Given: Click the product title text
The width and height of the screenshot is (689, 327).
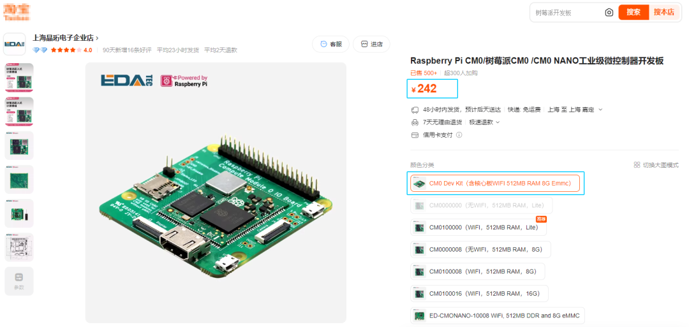Looking at the screenshot, I should coord(537,61).
